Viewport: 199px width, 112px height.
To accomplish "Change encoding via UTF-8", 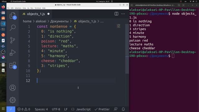I will (56, 109).
